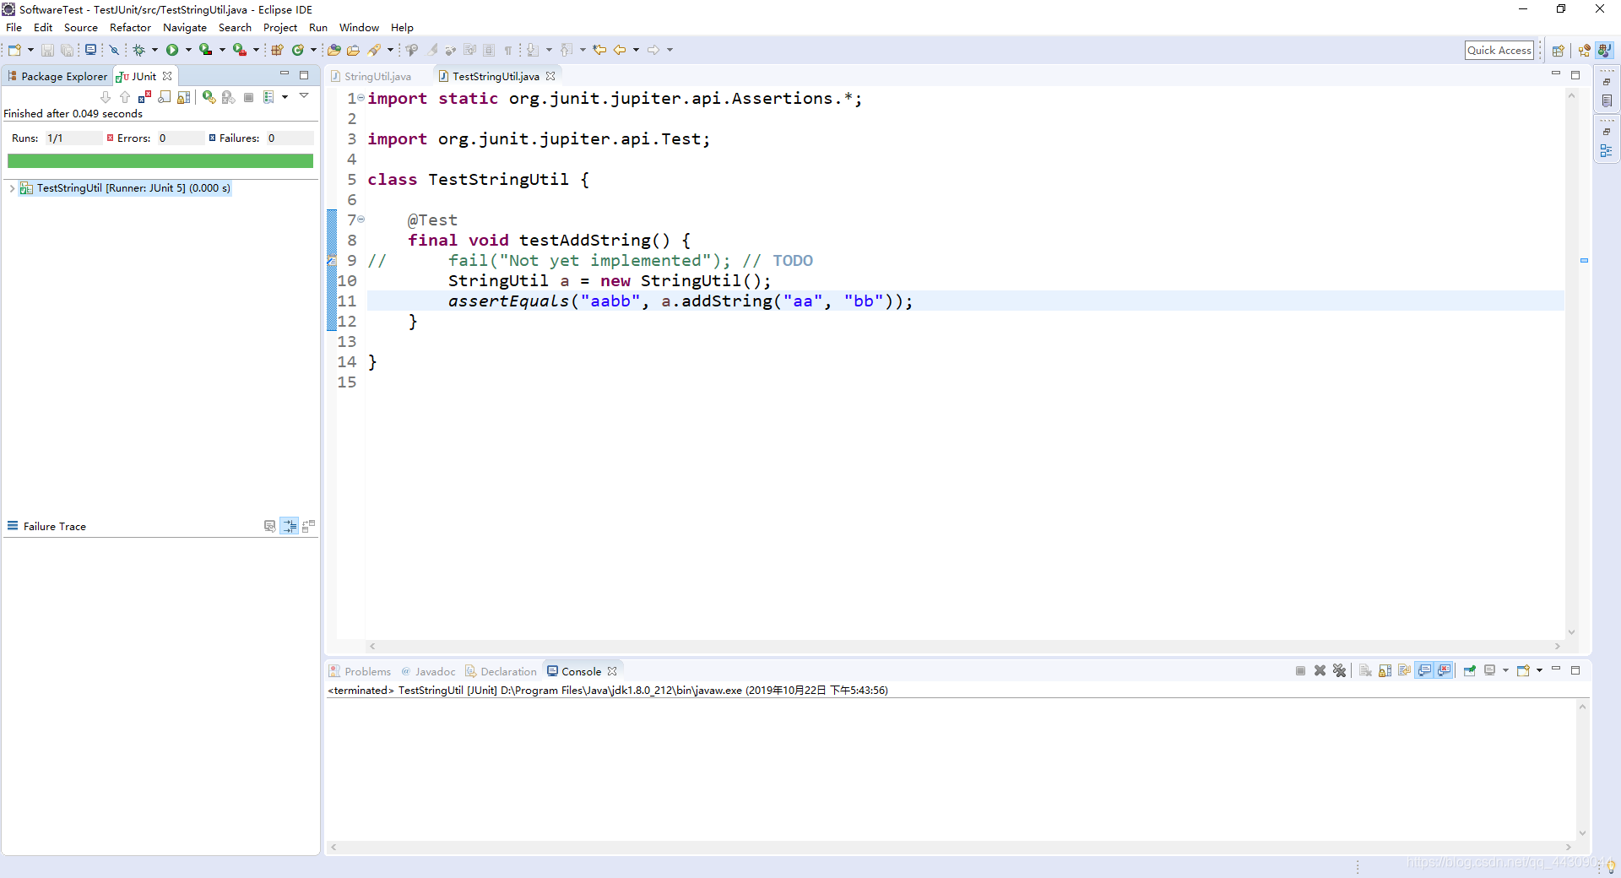Click the Quick Access field
Screen dimensions: 1621x878
tap(1499, 50)
